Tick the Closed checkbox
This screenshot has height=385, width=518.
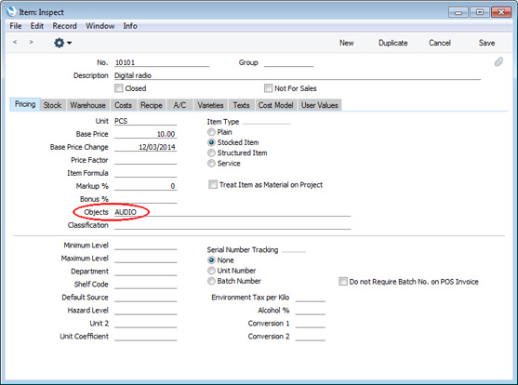tap(119, 88)
